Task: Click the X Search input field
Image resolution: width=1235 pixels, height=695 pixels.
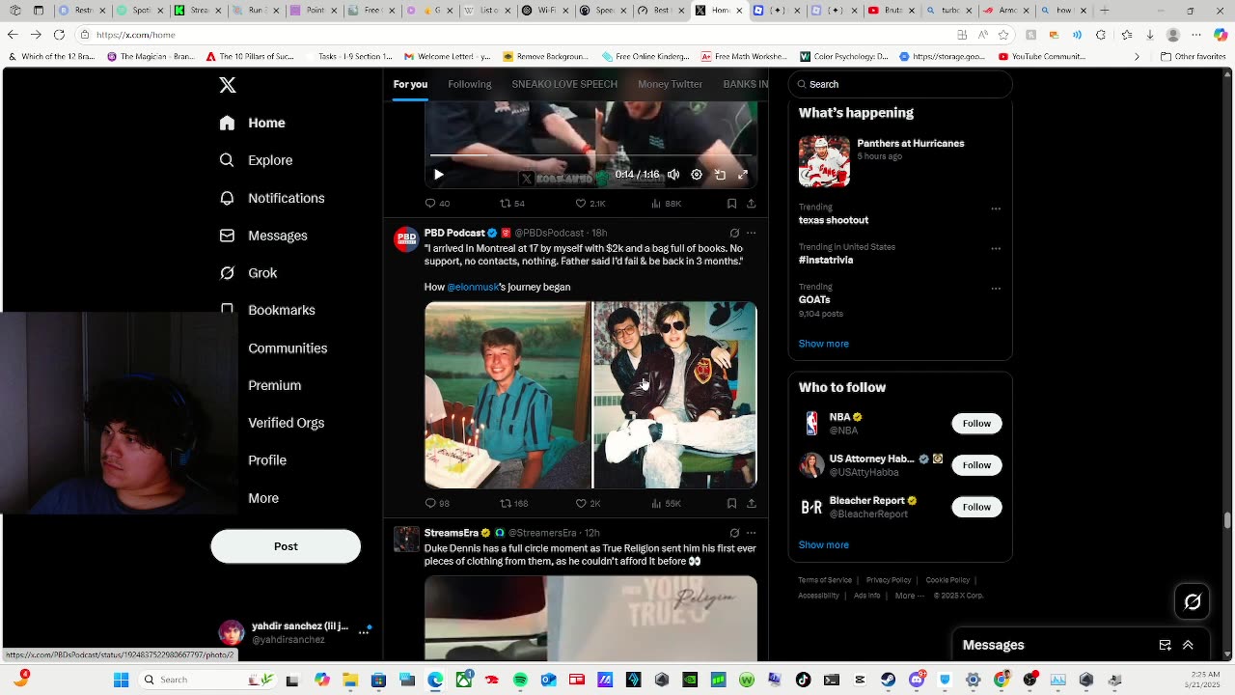Action: click(x=900, y=84)
